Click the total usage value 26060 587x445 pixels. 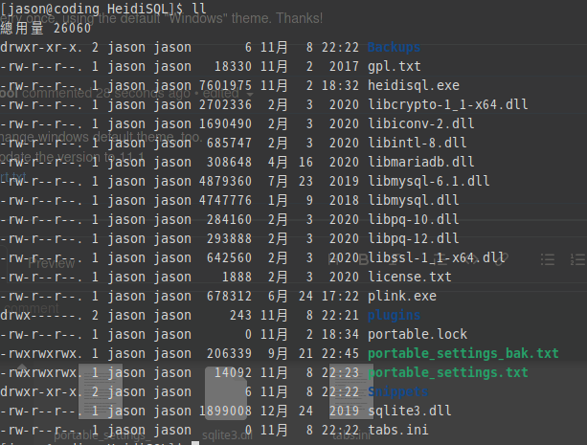(72, 28)
